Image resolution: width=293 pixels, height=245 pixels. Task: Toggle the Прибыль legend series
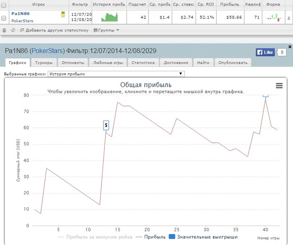(151, 237)
